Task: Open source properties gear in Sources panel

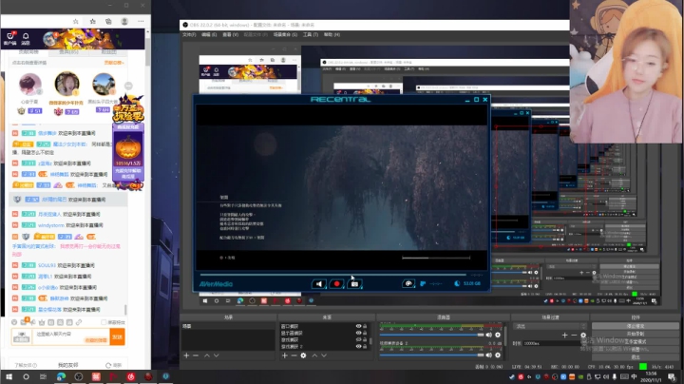Action: point(303,355)
